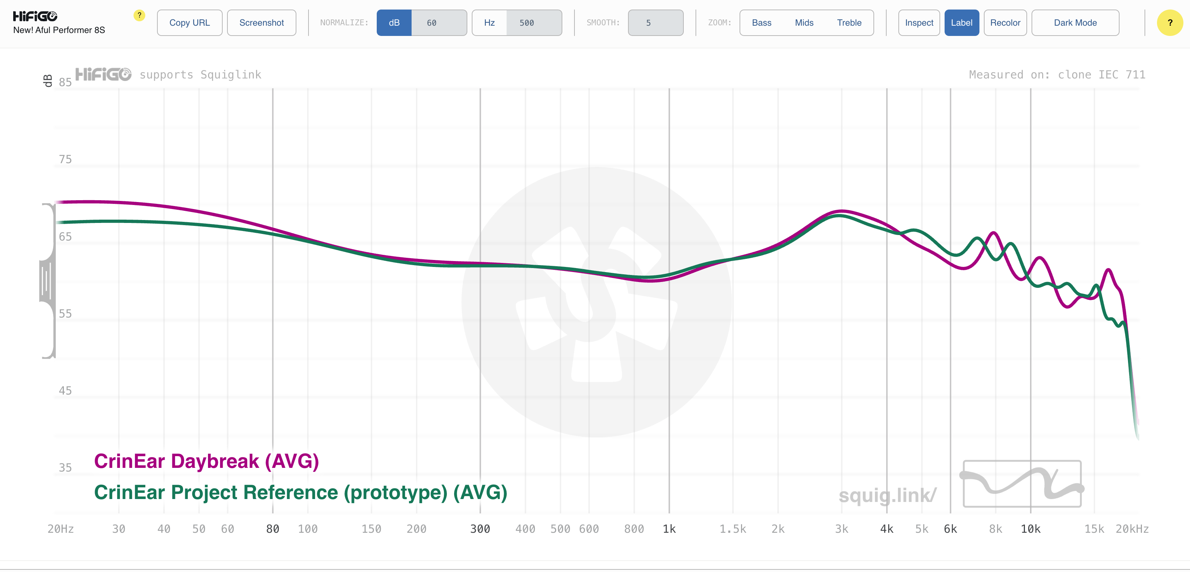Click the squiggle graph logo thumbnail
This screenshot has height=572, width=1190.
tap(1022, 483)
